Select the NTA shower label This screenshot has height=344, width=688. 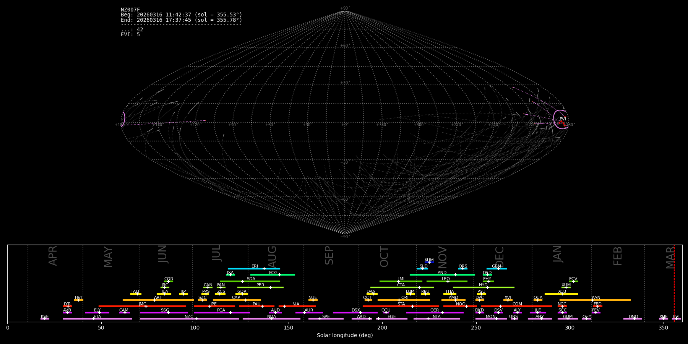(436, 317)
